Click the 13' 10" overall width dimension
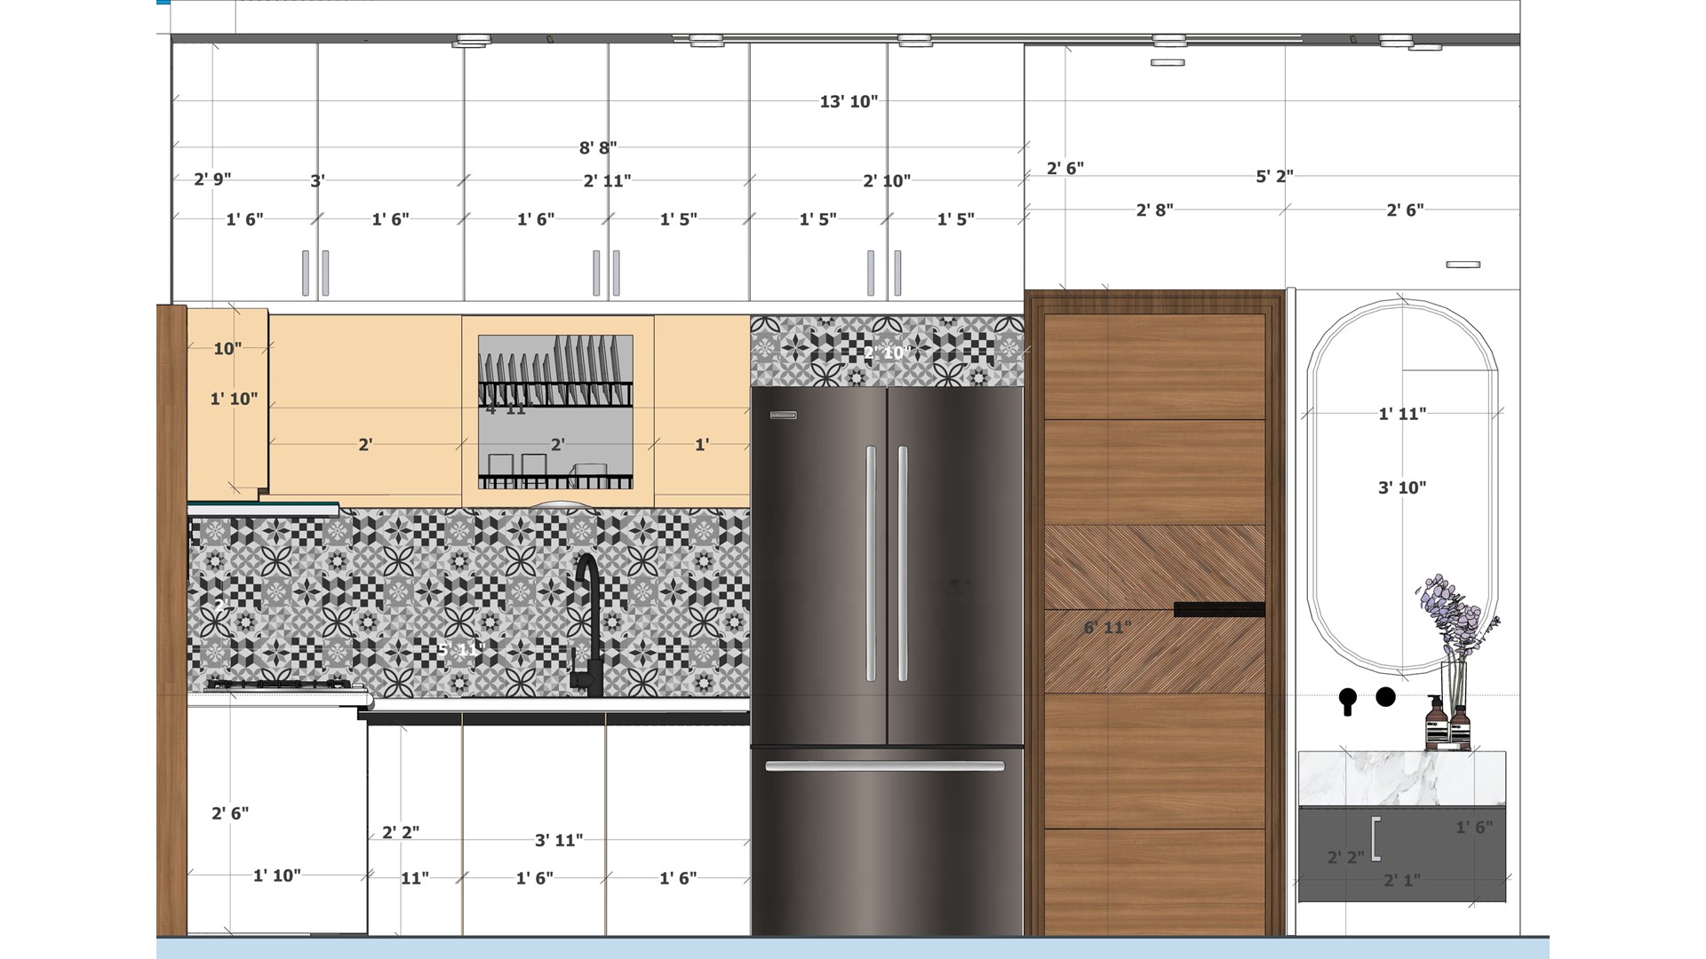This screenshot has width=1706, height=959. click(x=849, y=102)
